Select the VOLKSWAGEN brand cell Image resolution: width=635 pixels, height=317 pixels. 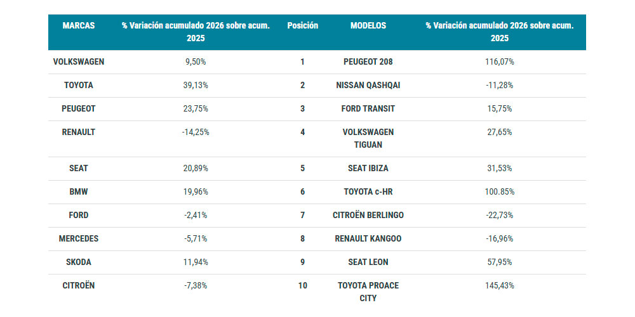tap(79, 62)
